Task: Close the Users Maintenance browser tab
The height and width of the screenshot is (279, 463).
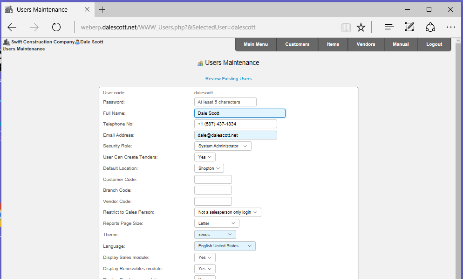Action: (87, 9)
